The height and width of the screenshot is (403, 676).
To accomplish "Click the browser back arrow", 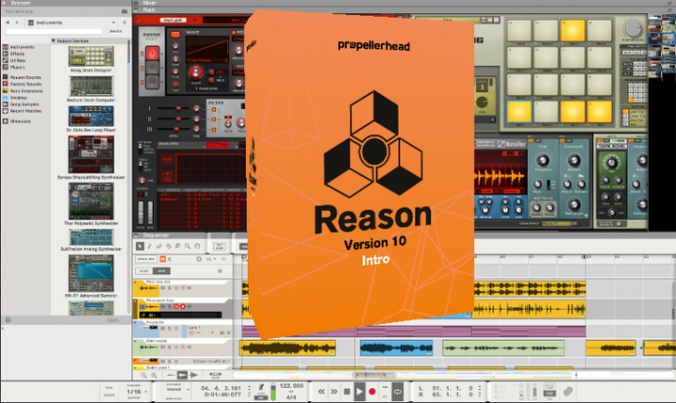I will tap(7, 22).
